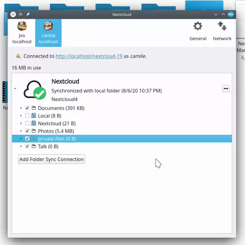The height and width of the screenshot is (245, 245).
Task: Check the Local folder checkbox
Action: (x=27, y=116)
